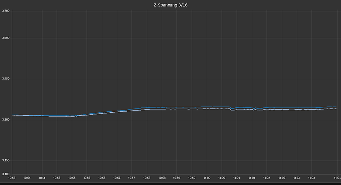Select the earlier of two 10:58 axis labels
Viewport: 341px width, 185px height.
click(x=147, y=178)
